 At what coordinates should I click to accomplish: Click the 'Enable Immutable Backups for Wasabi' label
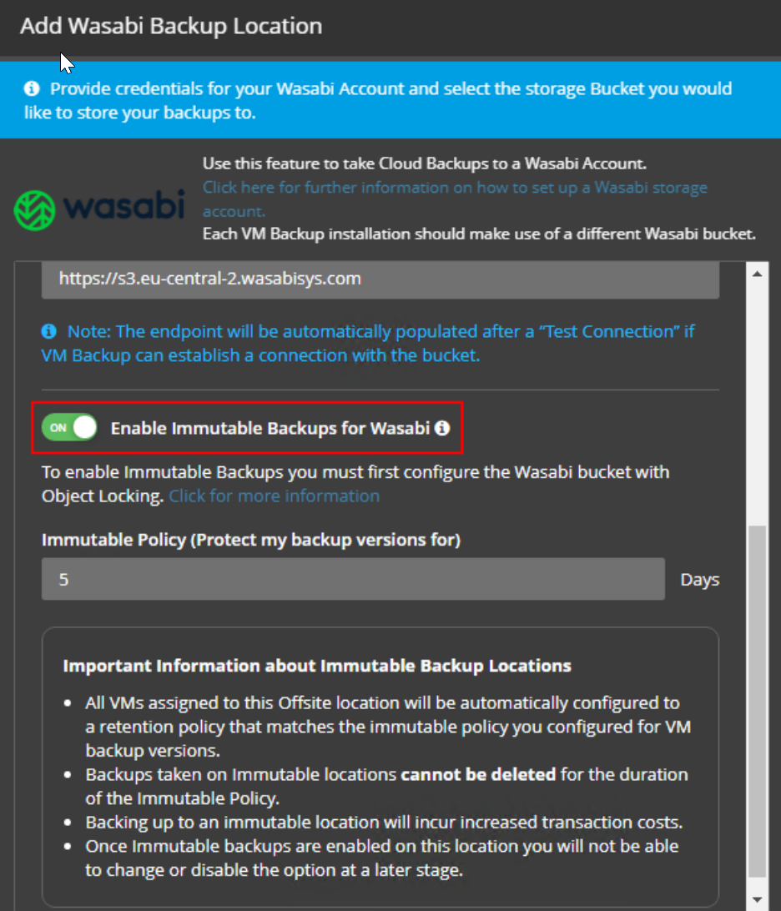click(x=270, y=428)
